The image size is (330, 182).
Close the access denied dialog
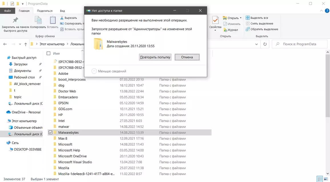(x=200, y=11)
